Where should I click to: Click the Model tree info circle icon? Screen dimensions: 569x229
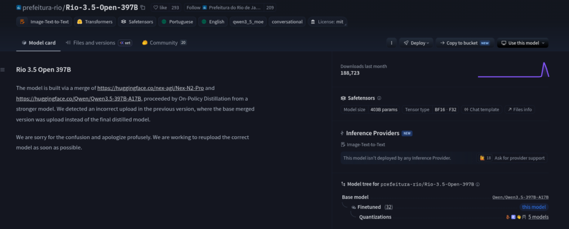pyautogui.click(x=477, y=185)
